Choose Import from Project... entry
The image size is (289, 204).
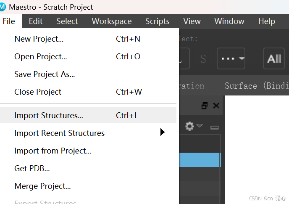(x=88, y=151)
